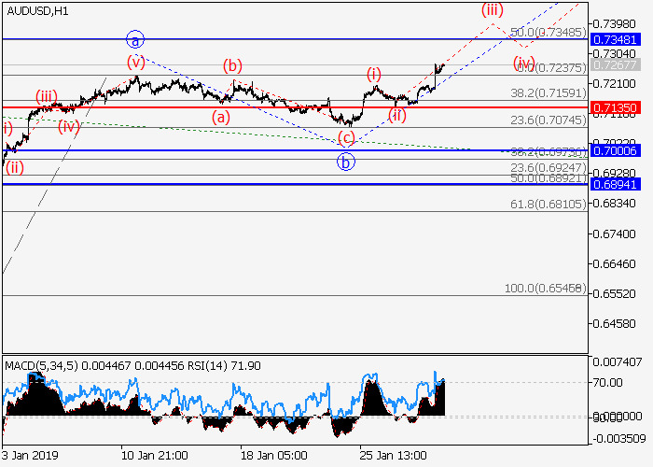The height and width of the screenshot is (467, 653).
Task: Select the projected (iv) label at far right
Action: (524, 64)
